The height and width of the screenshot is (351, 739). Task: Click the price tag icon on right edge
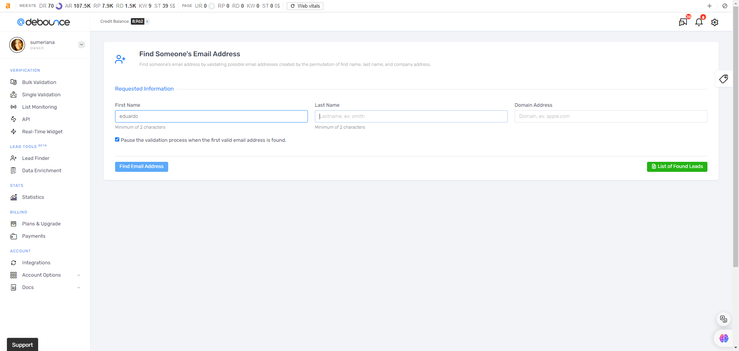coord(724,79)
